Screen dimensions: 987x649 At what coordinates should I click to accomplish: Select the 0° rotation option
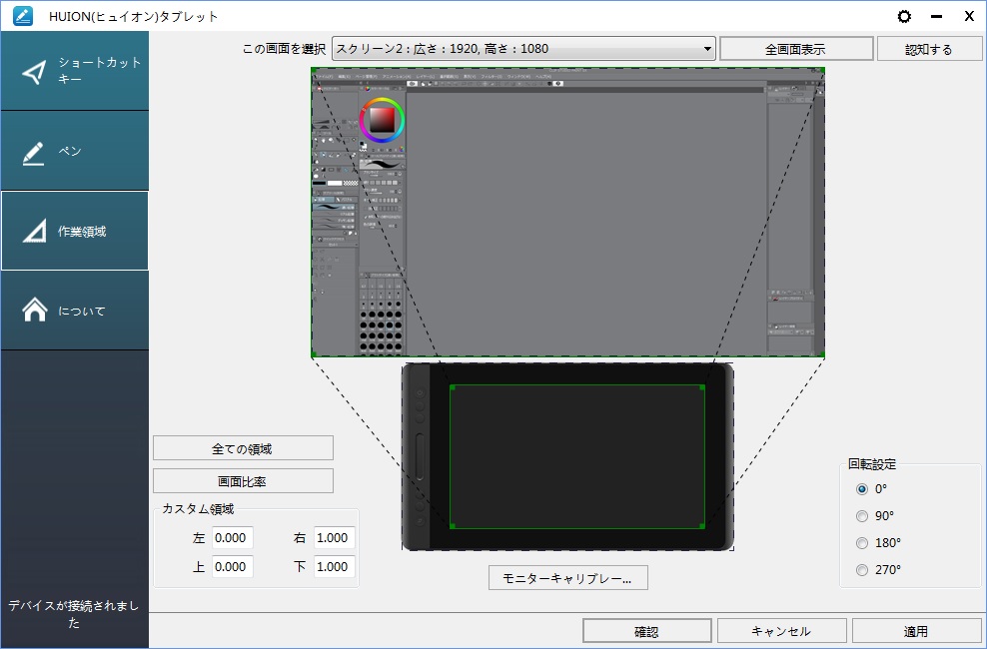[x=862, y=489]
